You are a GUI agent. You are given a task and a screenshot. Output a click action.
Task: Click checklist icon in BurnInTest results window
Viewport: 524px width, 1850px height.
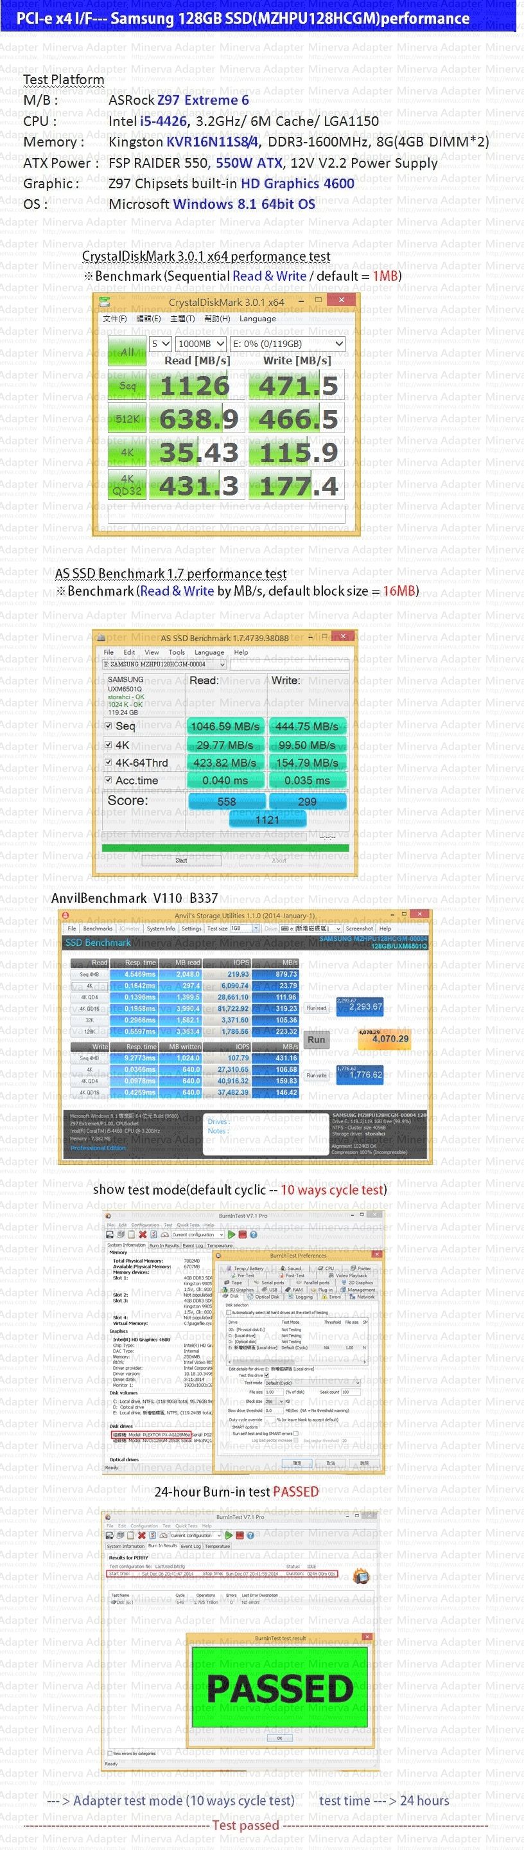point(153,1535)
